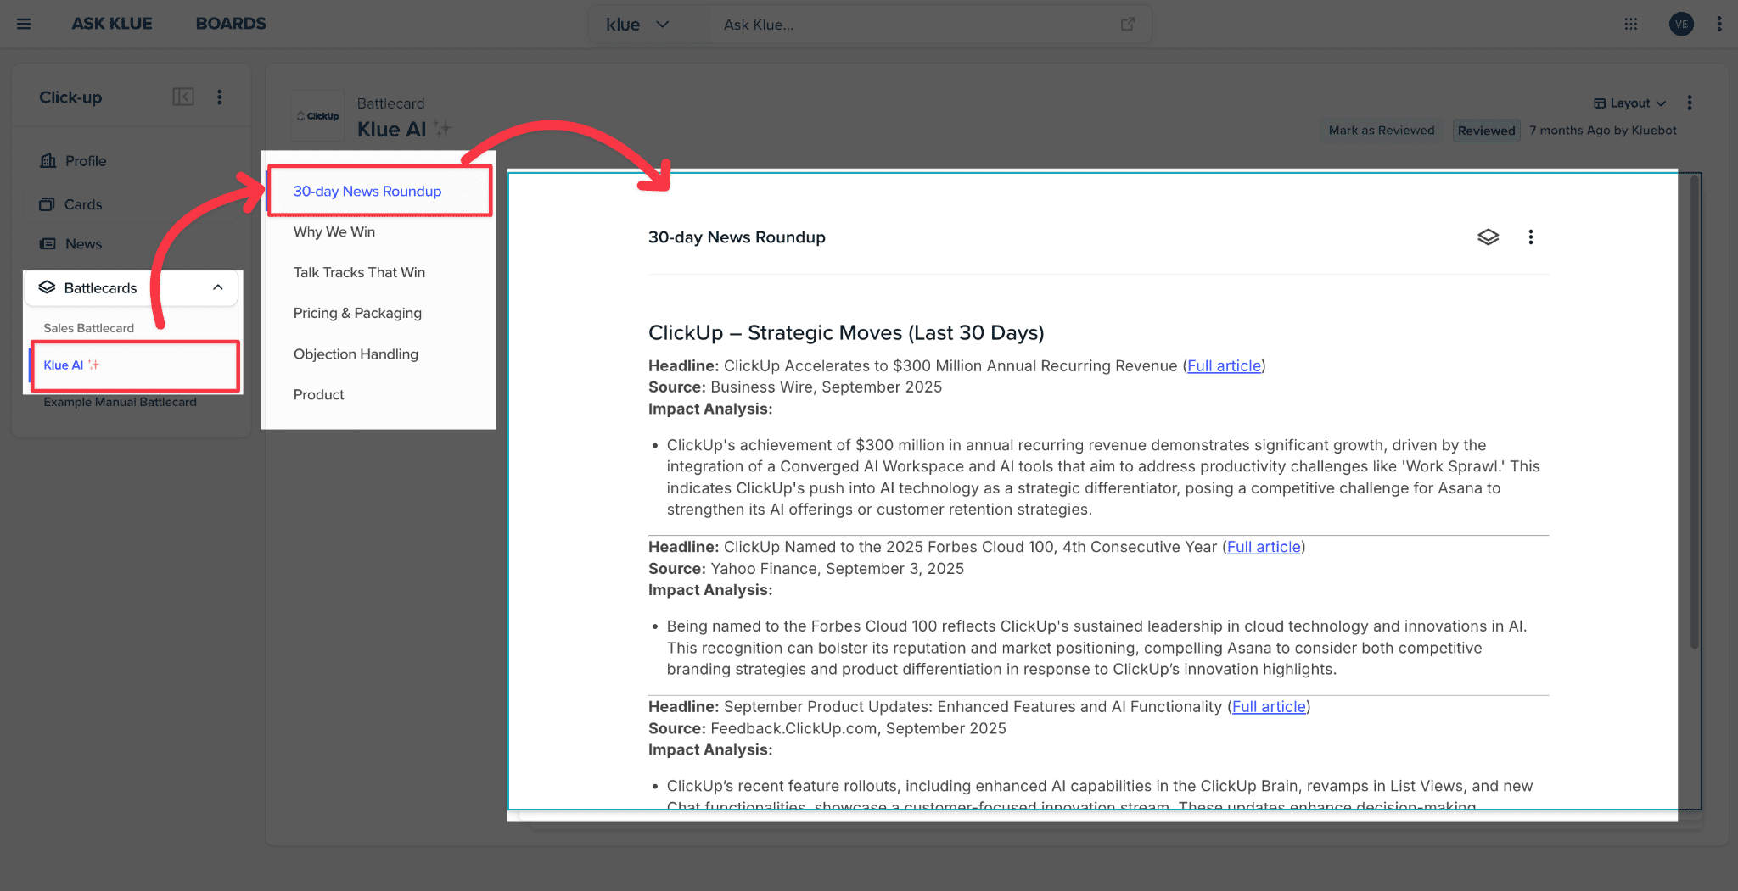Jump to Product section
1738x891 pixels.
pos(318,394)
